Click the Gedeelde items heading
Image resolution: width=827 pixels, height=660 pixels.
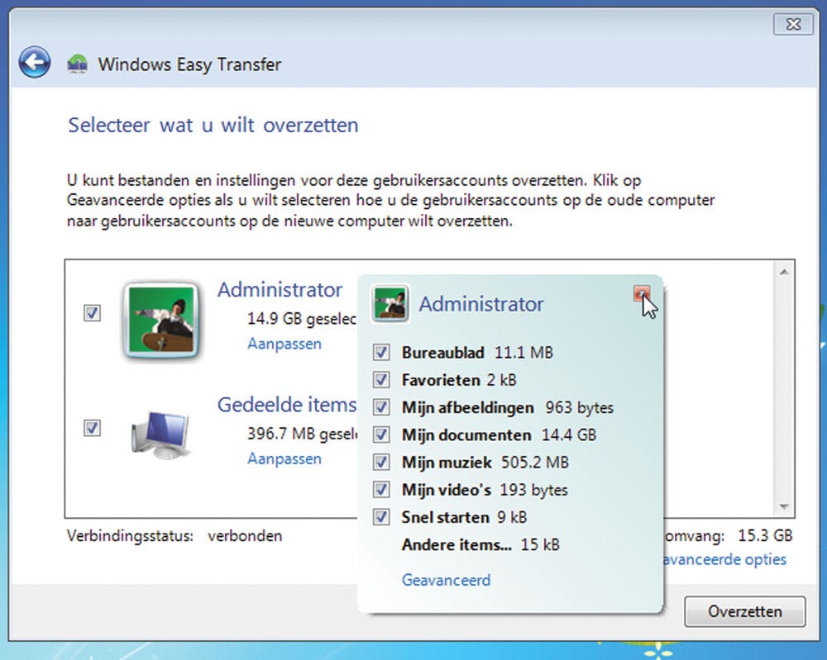coord(287,405)
